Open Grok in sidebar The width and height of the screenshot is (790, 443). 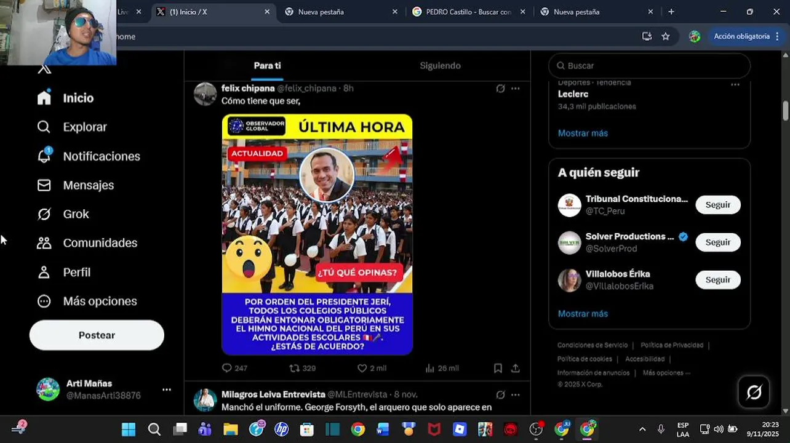(x=63, y=214)
